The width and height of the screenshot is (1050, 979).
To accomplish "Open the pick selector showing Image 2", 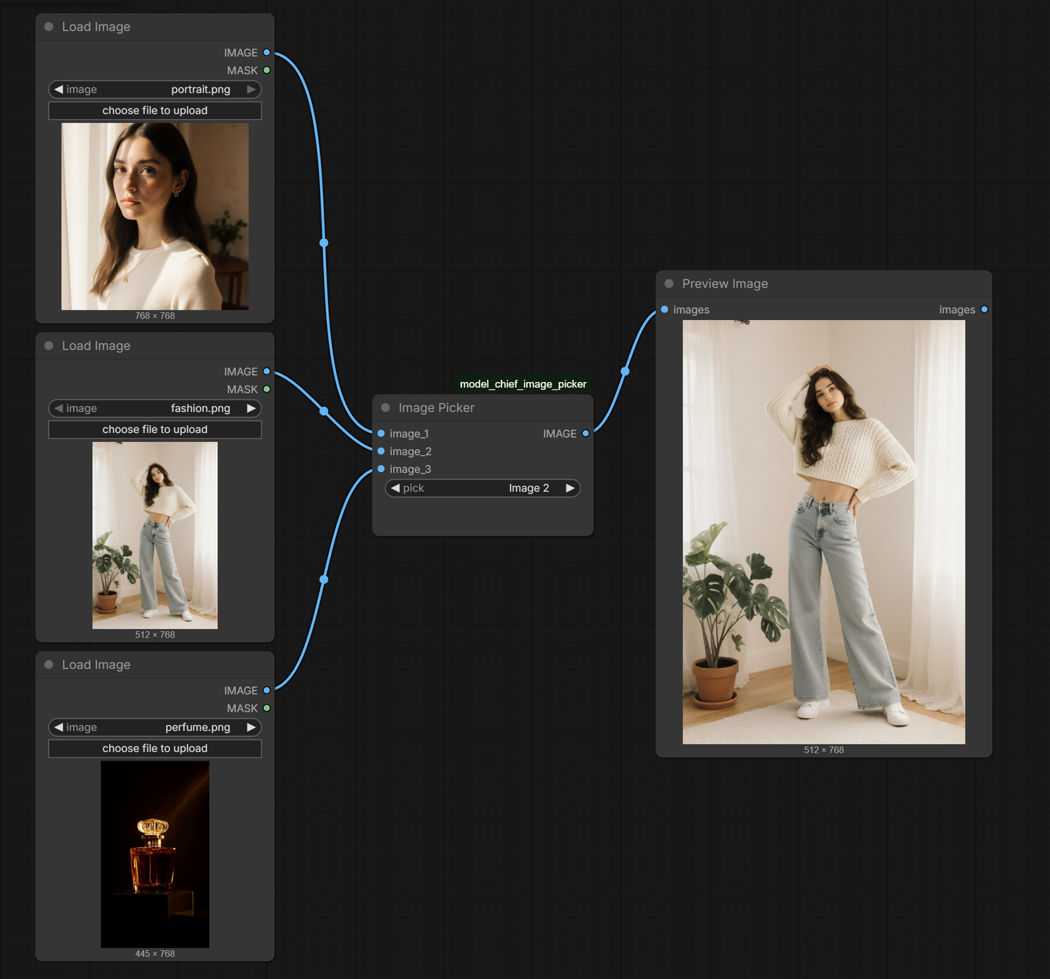I will [x=483, y=488].
